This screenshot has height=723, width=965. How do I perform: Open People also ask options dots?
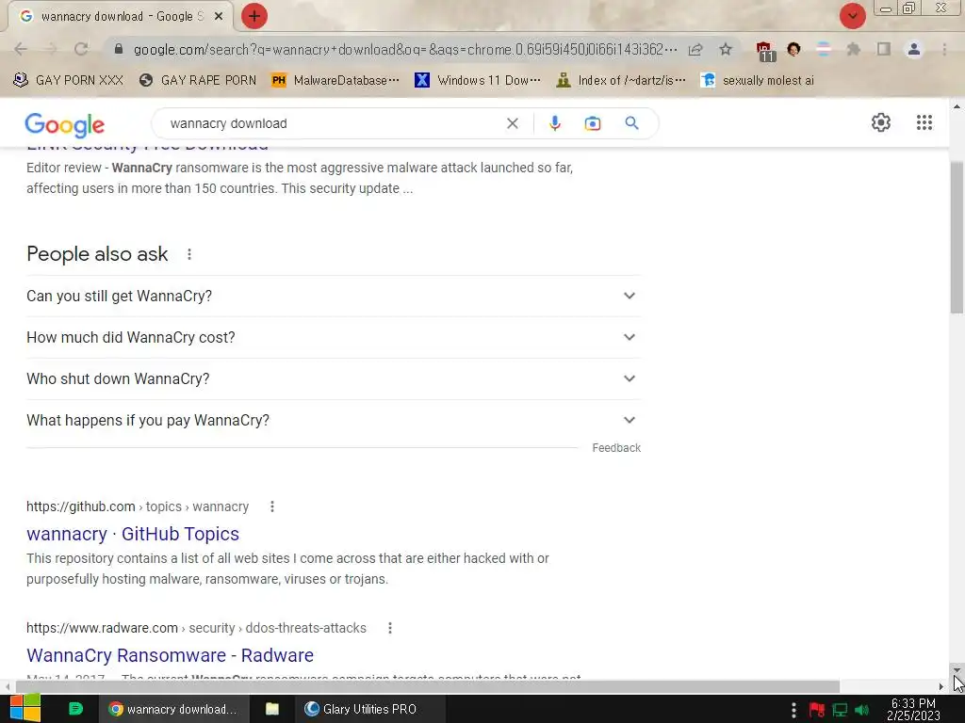coord(189,254)
